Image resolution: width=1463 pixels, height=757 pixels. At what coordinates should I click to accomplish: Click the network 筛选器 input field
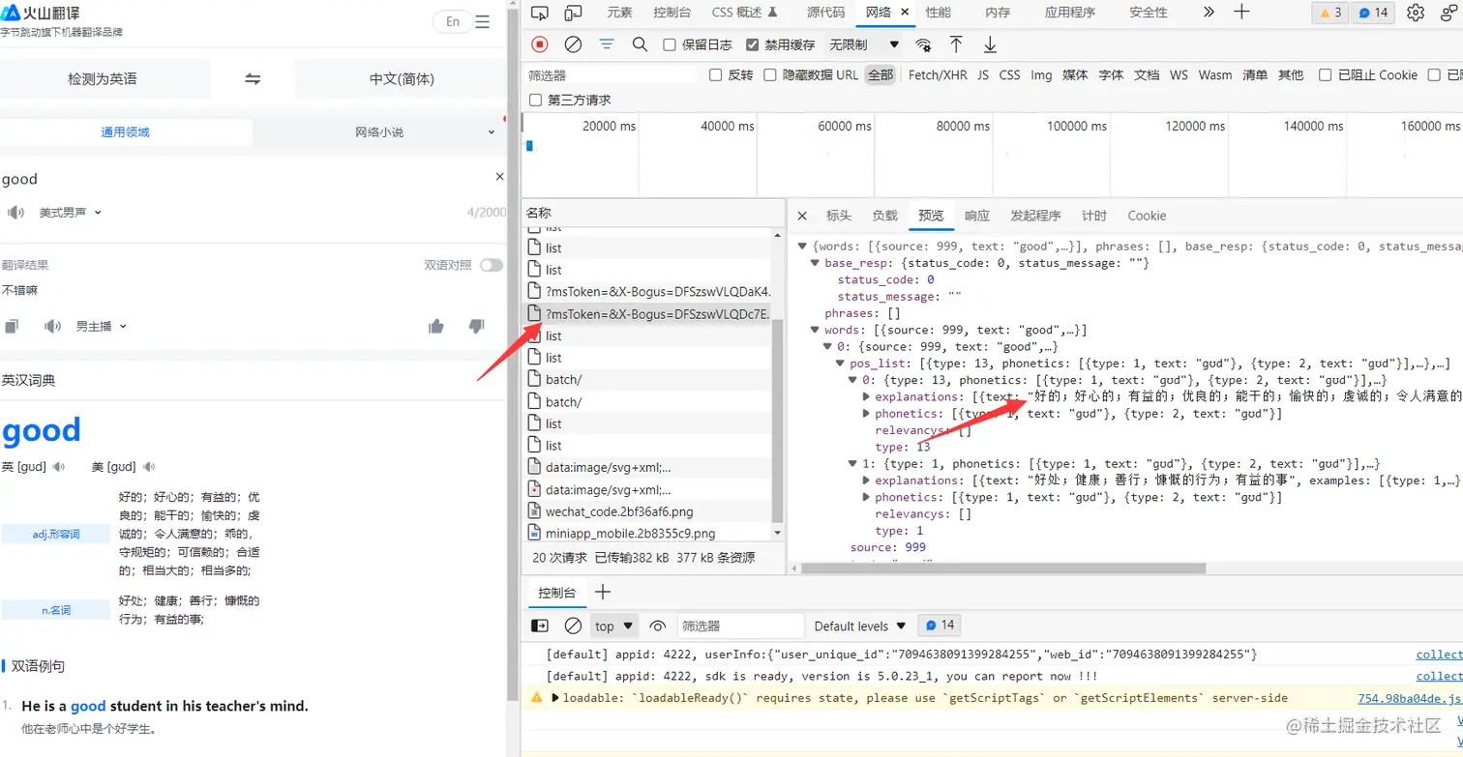coord(611,74)
